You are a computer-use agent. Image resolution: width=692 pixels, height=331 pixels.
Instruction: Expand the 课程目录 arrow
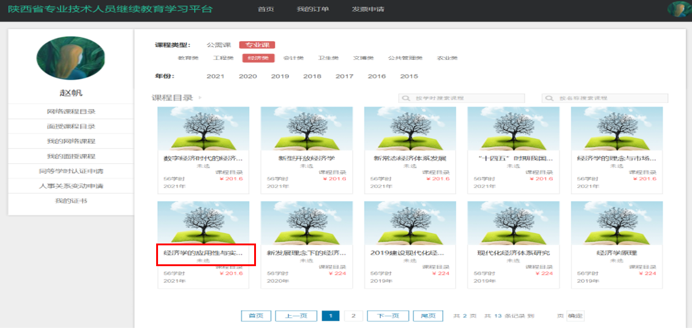(200, 98)
